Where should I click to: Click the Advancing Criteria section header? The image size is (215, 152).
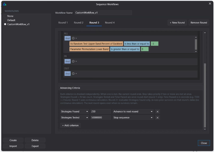pyautogui.click(x=70, y=88)
